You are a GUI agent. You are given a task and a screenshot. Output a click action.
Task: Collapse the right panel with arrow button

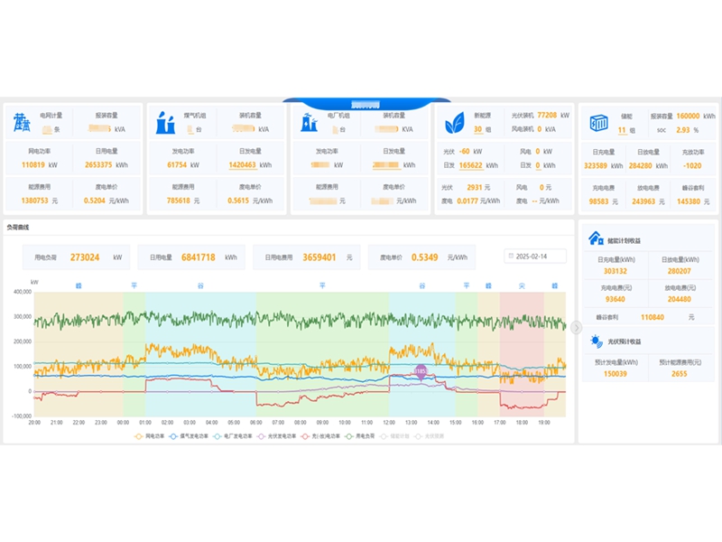(577, 327)
